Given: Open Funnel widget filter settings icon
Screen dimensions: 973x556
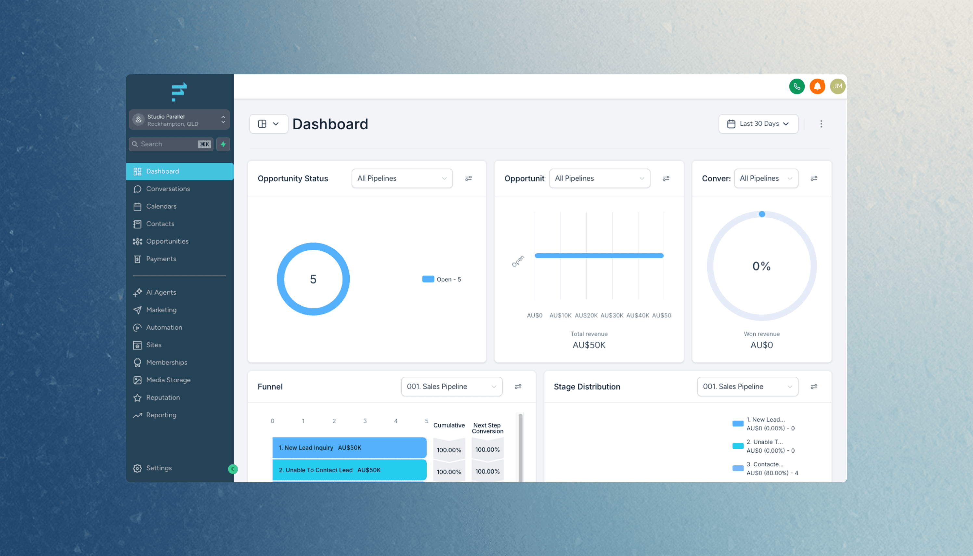Looking at the screenshot, I should 518,386.
